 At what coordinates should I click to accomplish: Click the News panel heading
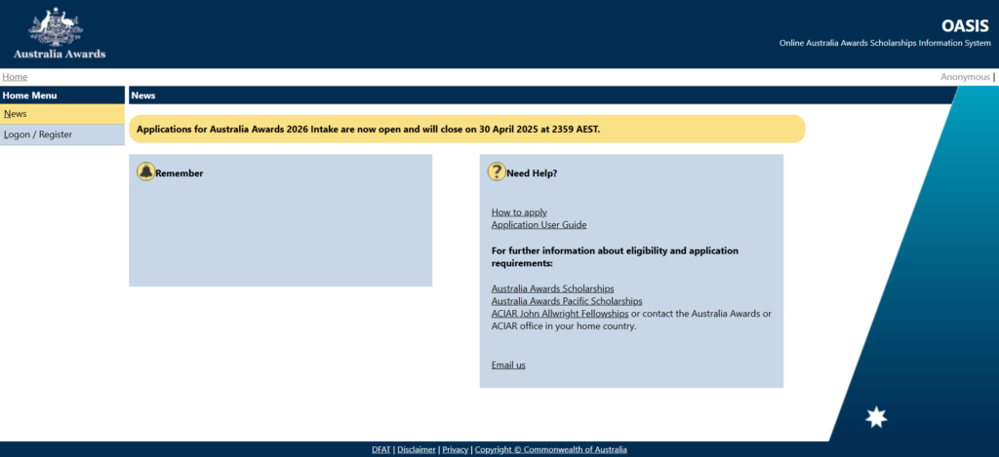pos(143,95)
